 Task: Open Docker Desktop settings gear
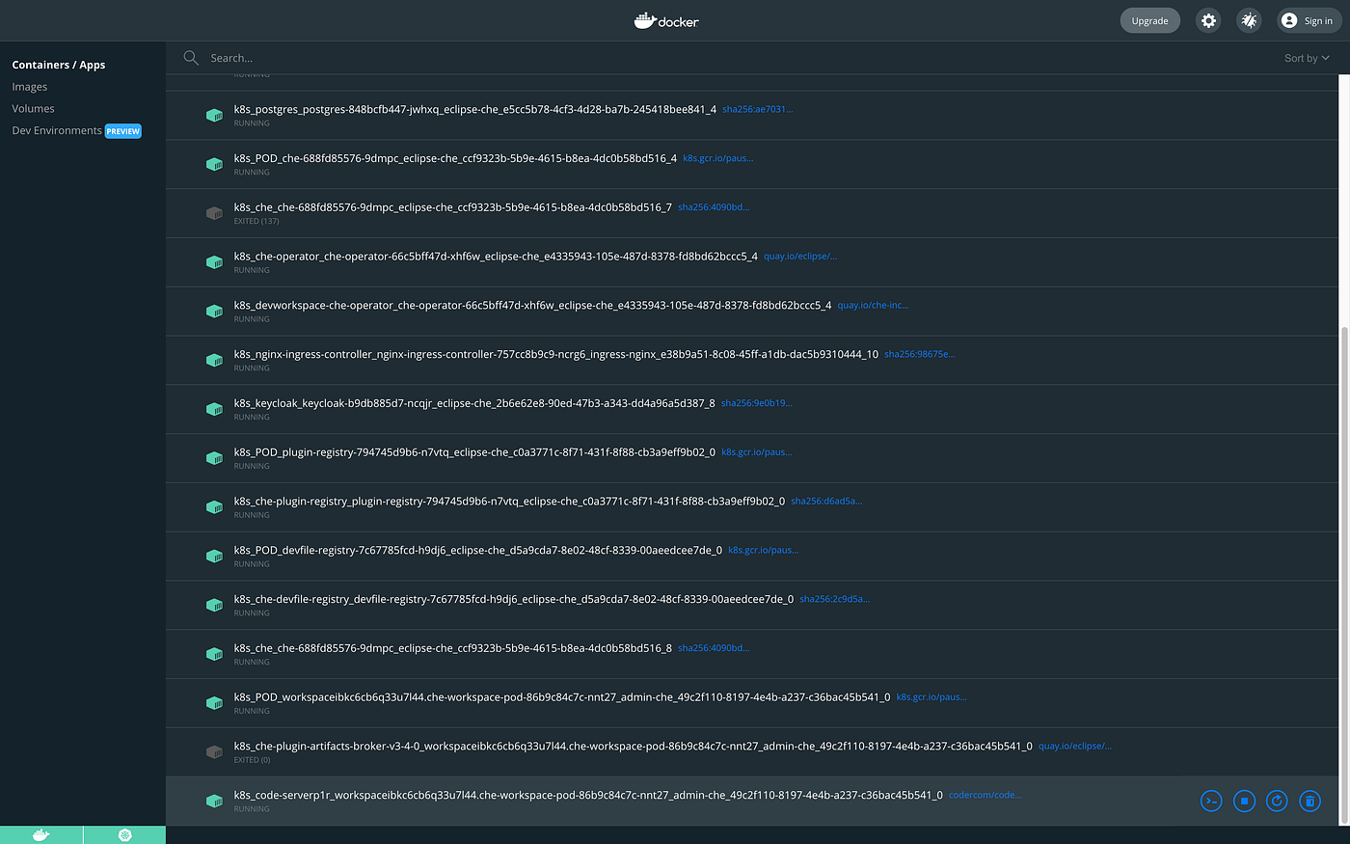click(1208, 19)
